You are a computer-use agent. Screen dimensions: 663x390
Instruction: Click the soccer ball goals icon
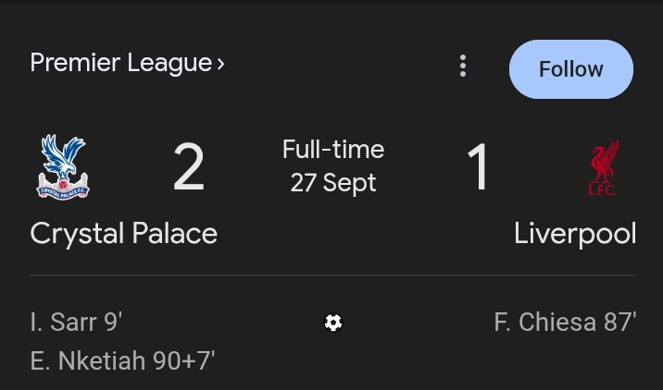(x=333, y=323)
